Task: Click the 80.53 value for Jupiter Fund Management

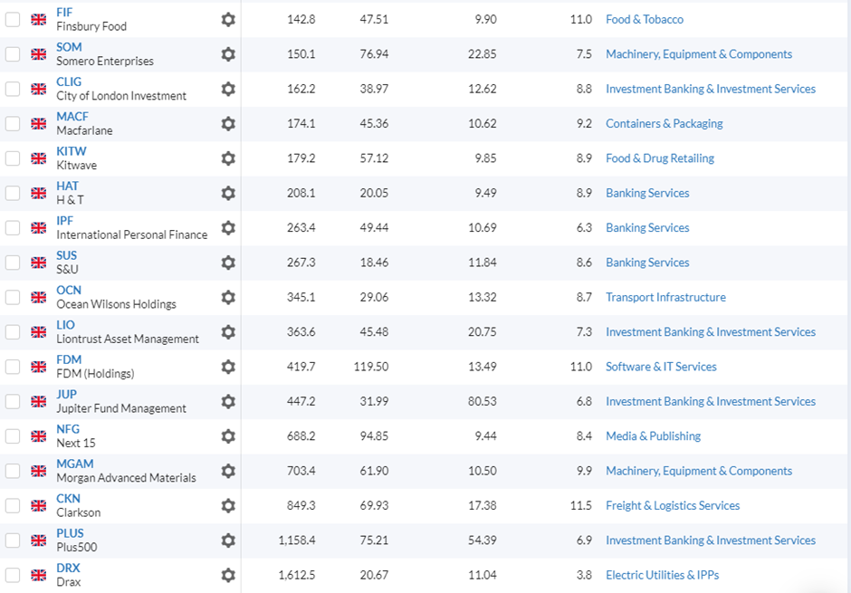Action: (x=483, y=401)
